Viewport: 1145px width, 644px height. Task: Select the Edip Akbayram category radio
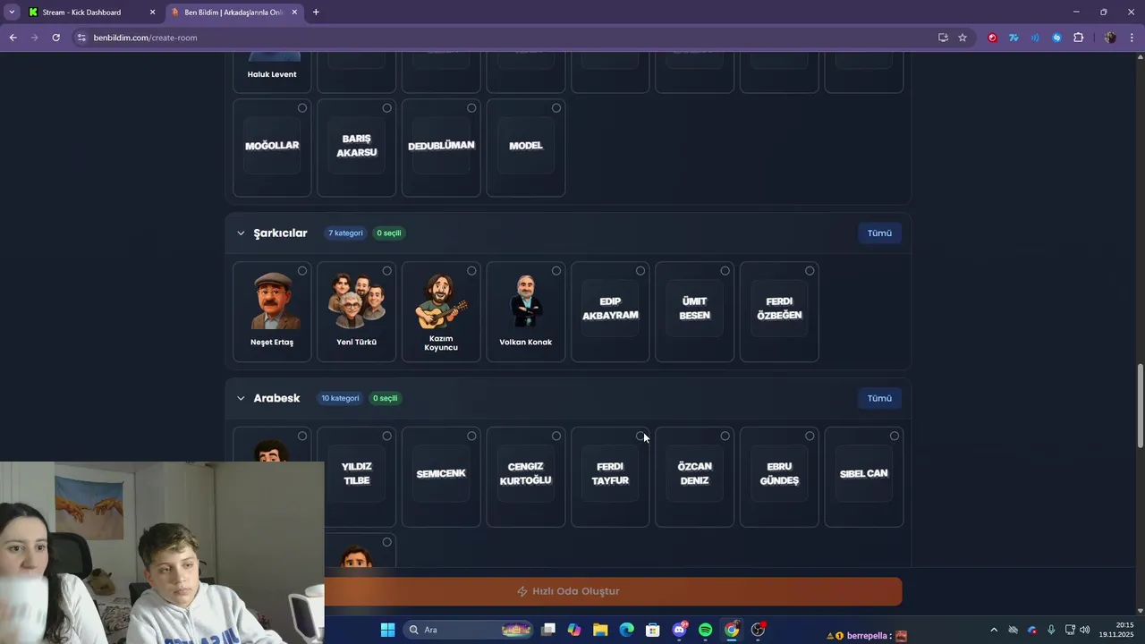(x=640, y=271)
